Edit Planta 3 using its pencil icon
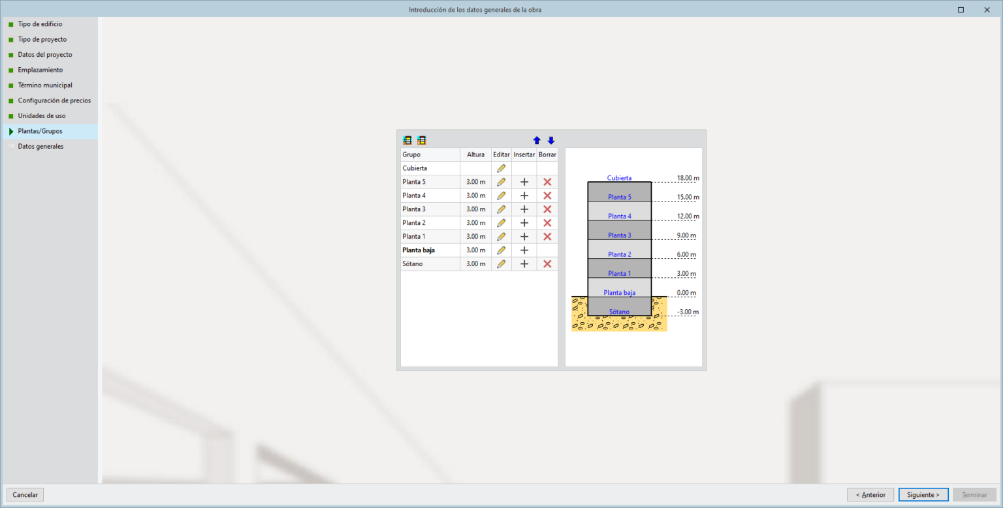 pyautogui.click(x=501, y=209)
